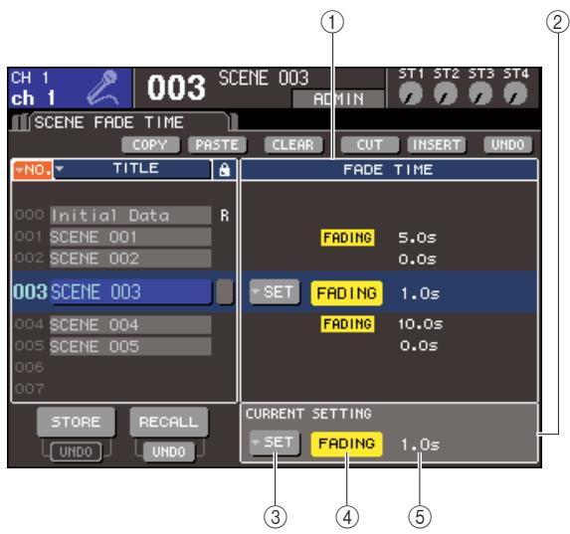Screen dimensions: 570x534
Task: Click the 1.0s value in scene 003 row
Action: coord(420,293)
